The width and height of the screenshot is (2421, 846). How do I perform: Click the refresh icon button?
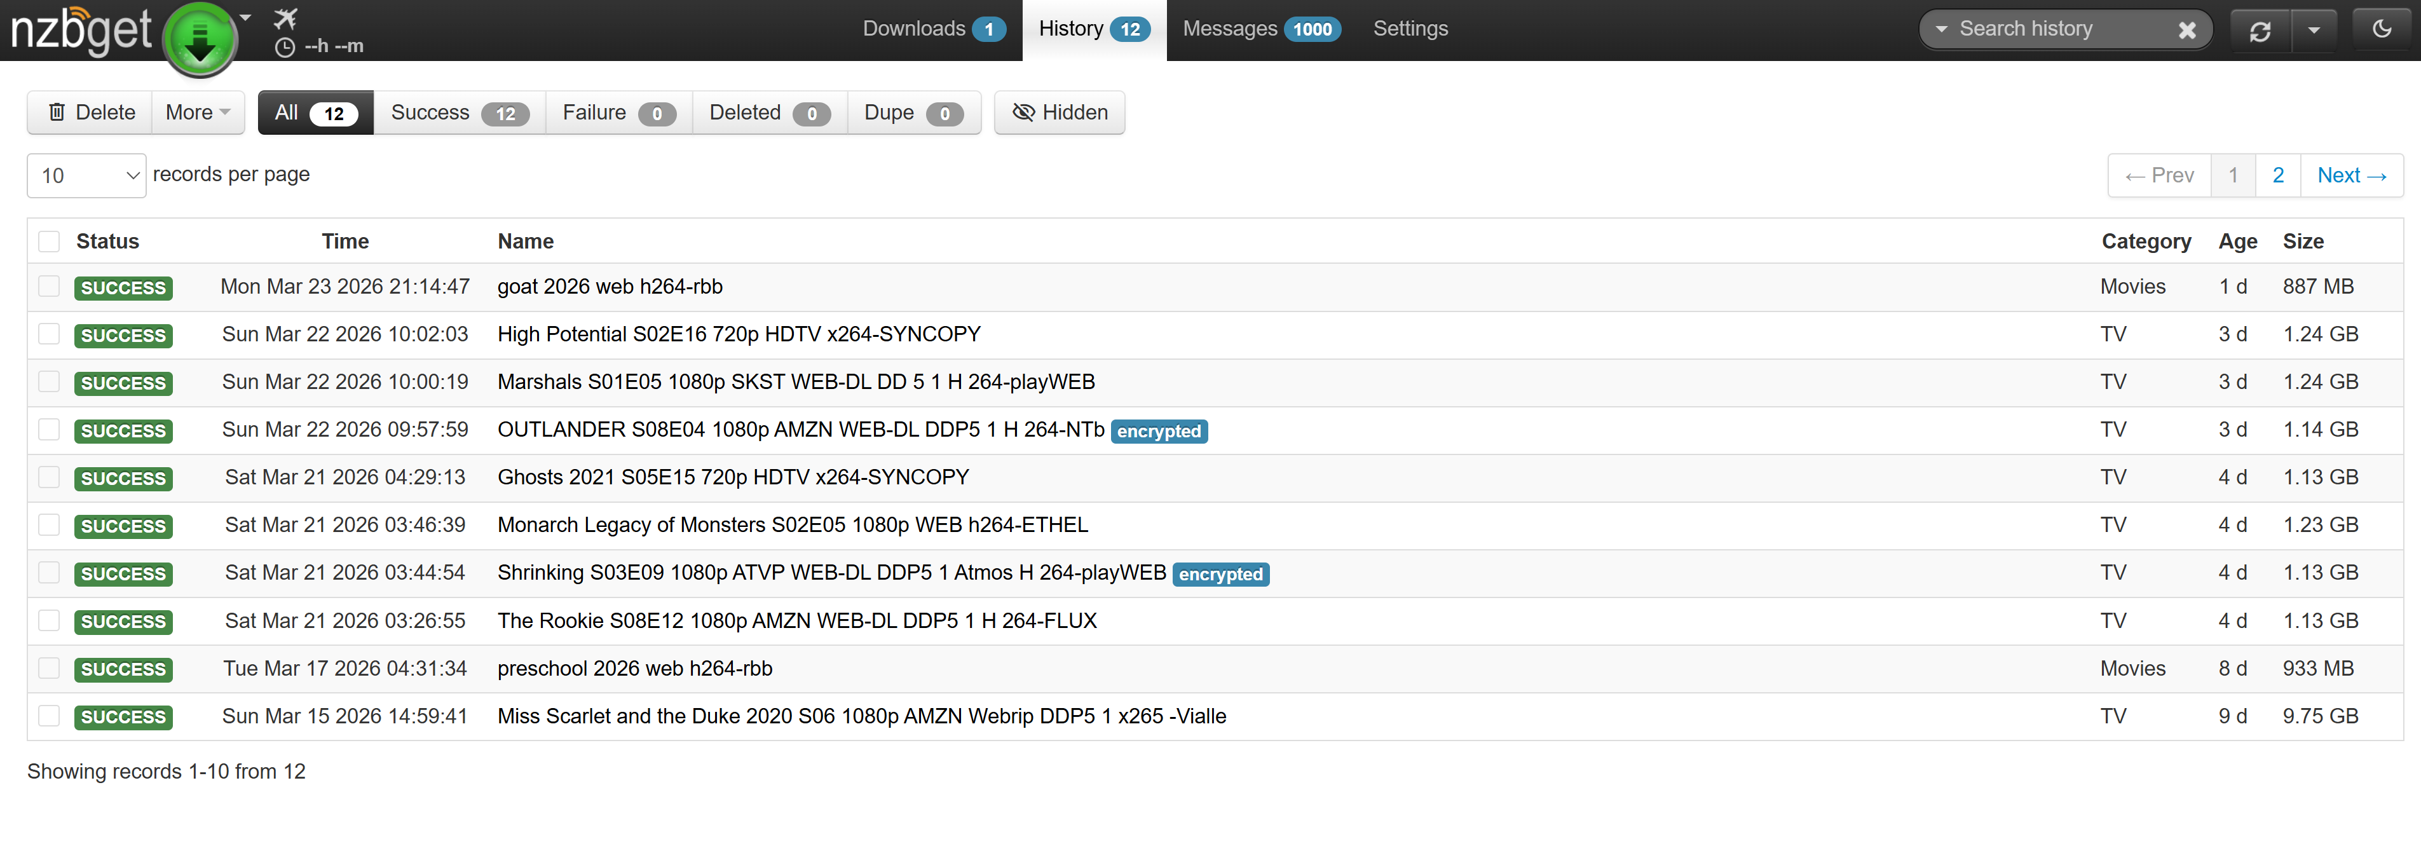[2260, 30]
